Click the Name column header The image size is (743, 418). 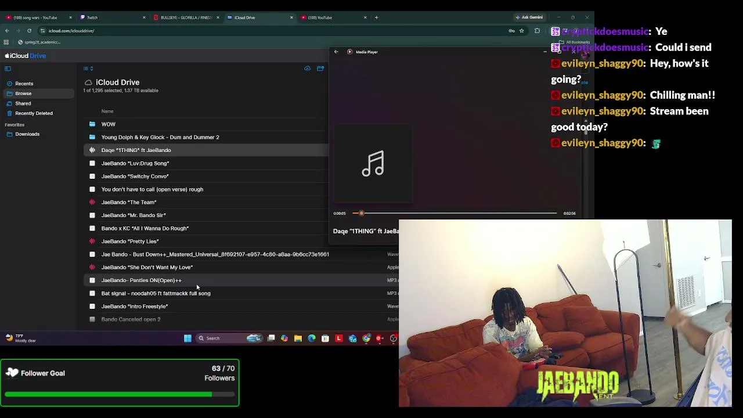(107, 111)
